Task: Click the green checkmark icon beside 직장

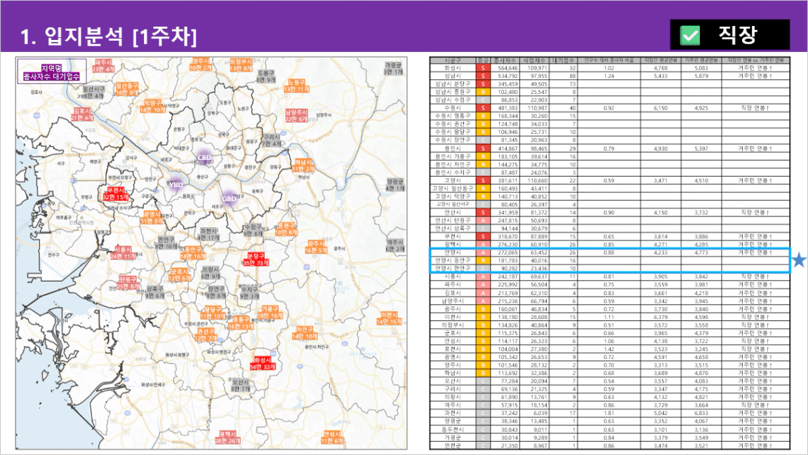Action: coord(691,34)
